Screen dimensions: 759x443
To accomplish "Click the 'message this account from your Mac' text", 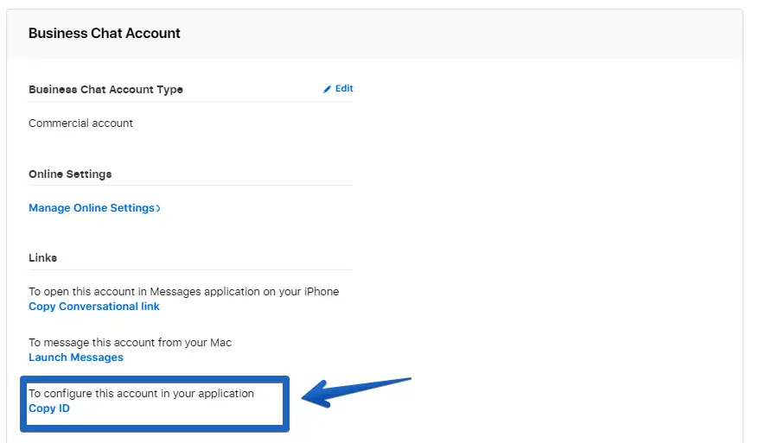I will click(x=130, y=343).
